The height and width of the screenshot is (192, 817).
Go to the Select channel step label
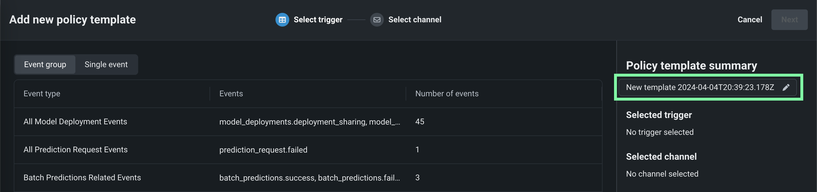(415, 20)
